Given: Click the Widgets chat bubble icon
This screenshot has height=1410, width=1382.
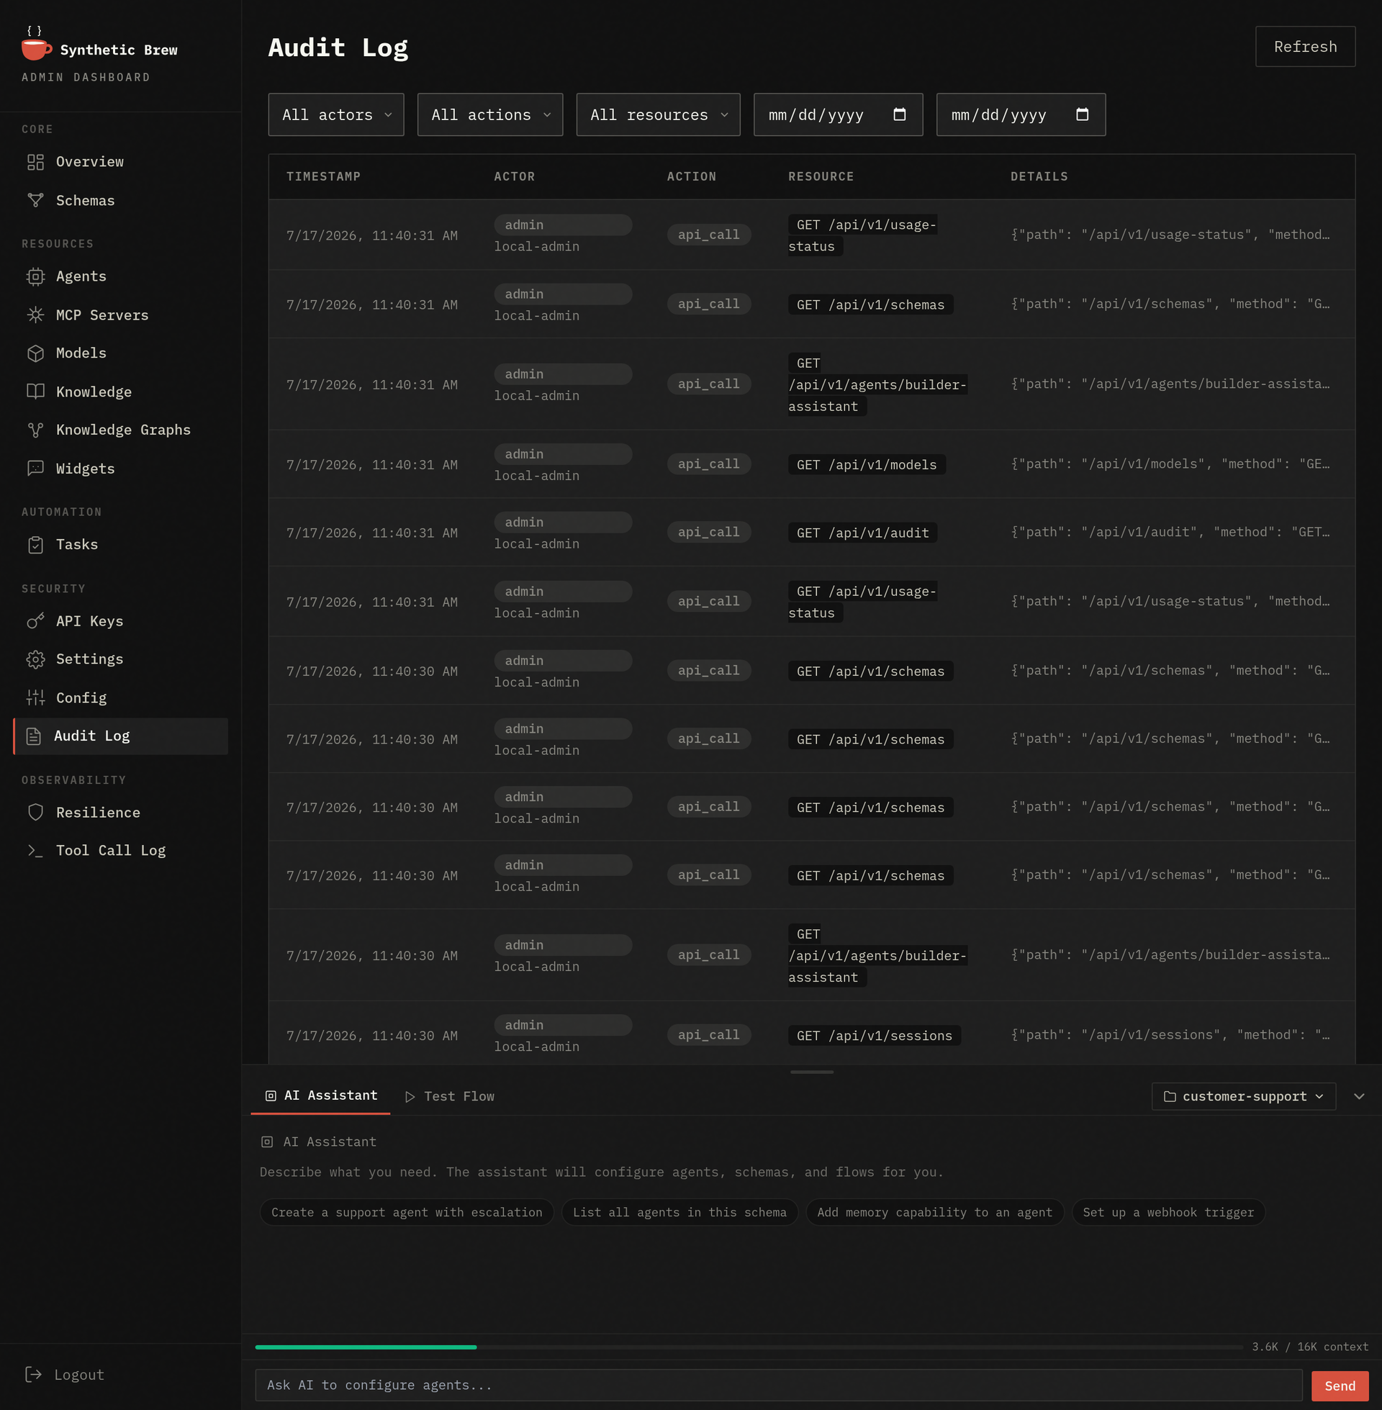Looking at the screenshot, I should coord(35,469).
